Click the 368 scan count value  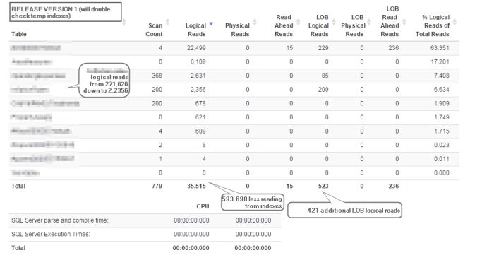pyautogui.click(x=157, y=76)
